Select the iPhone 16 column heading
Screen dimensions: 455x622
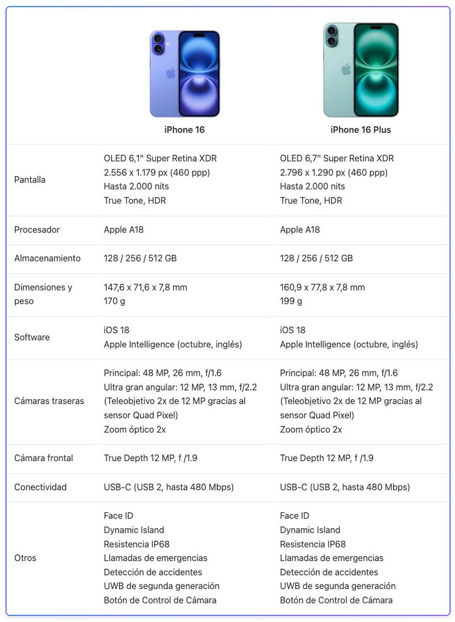tap(184, 130)
